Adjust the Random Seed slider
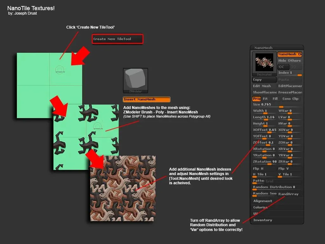The image size is (325, 244). tap(264, 194)
